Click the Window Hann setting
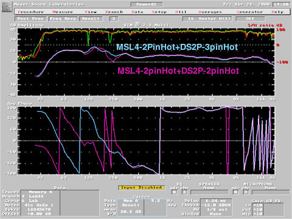 pyautogui.click(x=216, y=214)
